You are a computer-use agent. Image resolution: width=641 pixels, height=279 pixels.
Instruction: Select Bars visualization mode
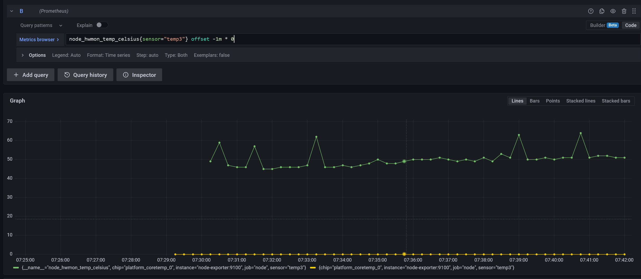(534, 101)
